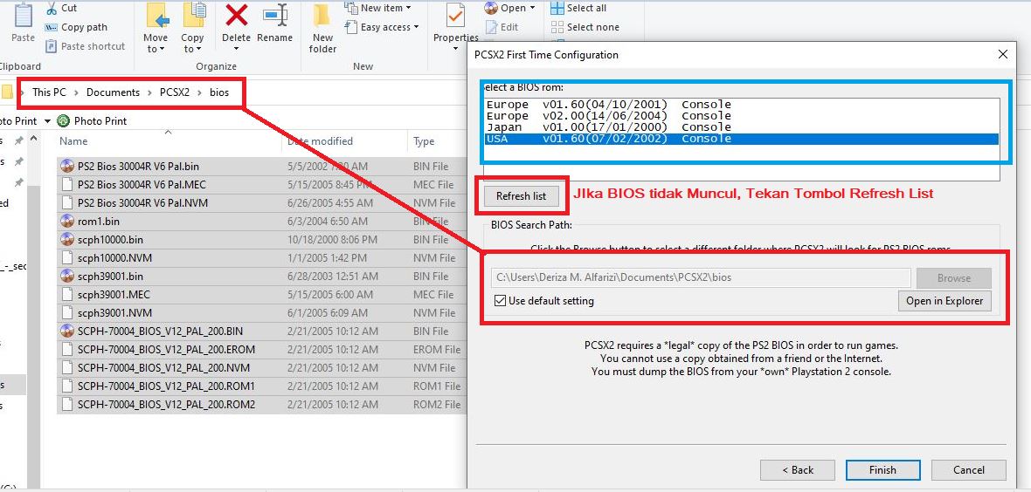Click the disc icon of rom1.bin
This screenshot has width=1031, height=492.
(67, 222)
